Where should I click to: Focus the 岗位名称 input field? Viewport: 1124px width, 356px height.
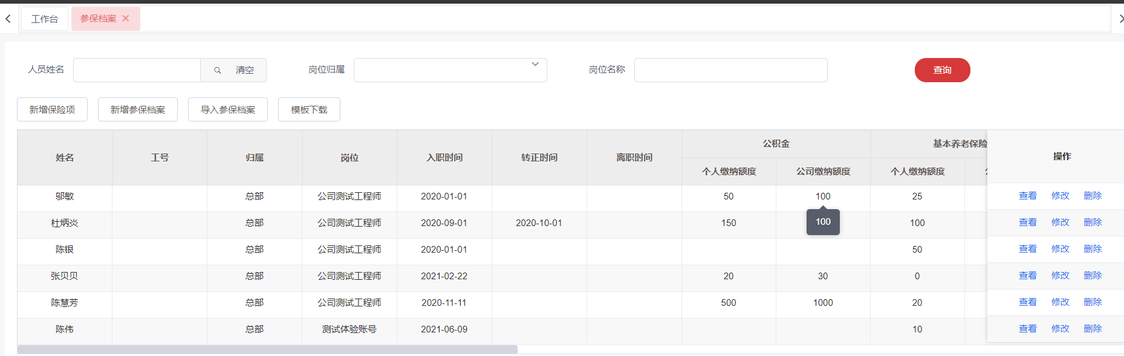[x=730, y=70]
